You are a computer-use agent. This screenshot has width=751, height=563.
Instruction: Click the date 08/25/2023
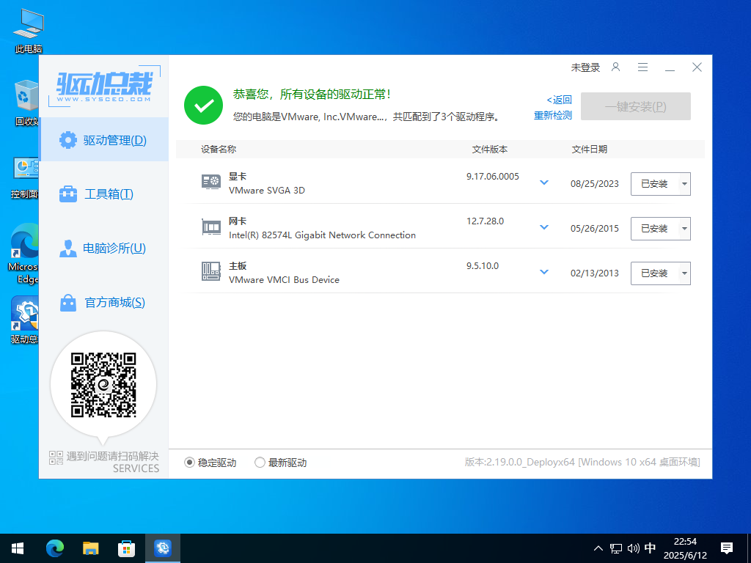(594, 184)
